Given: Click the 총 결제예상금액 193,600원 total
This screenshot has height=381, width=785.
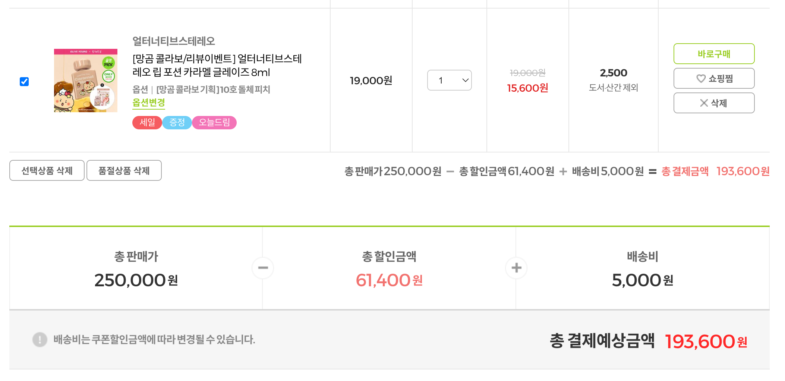Looking at the screenshot, I should pos(706,341).
